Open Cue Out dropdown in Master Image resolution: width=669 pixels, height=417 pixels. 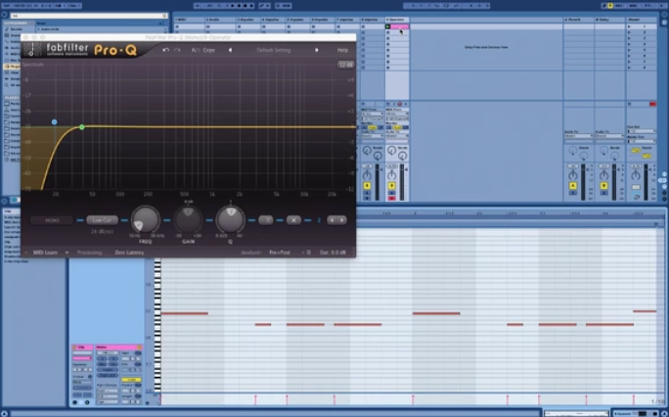(642, 131)
